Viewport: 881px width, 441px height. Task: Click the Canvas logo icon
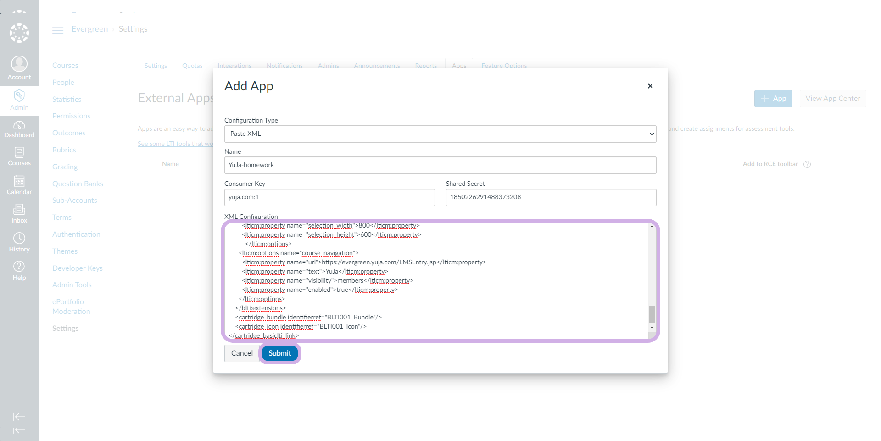tap(19, 33)
